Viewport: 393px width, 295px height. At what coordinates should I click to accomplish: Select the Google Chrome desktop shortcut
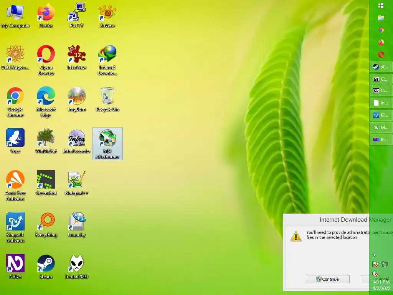[15, 102]
